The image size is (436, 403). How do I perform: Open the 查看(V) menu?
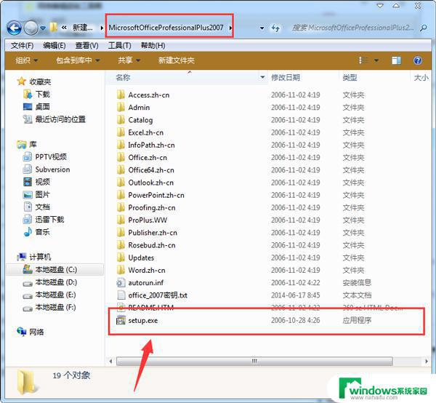pyautogui.click(x=86, y=45)
